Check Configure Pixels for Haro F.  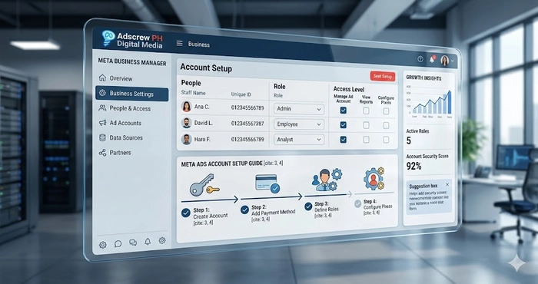click(x=386, y=140)
